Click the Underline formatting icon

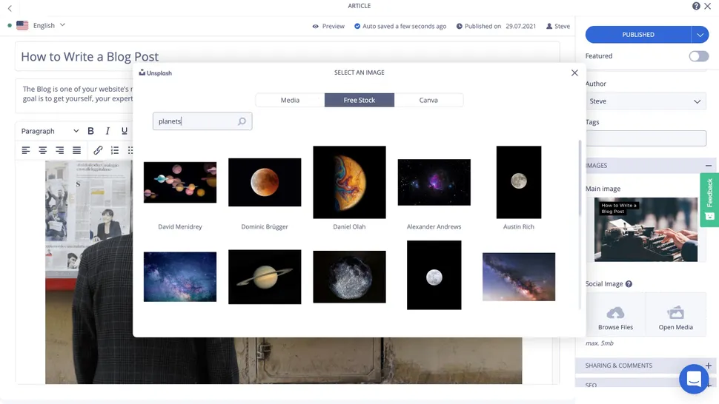click(x=124, y=131)
